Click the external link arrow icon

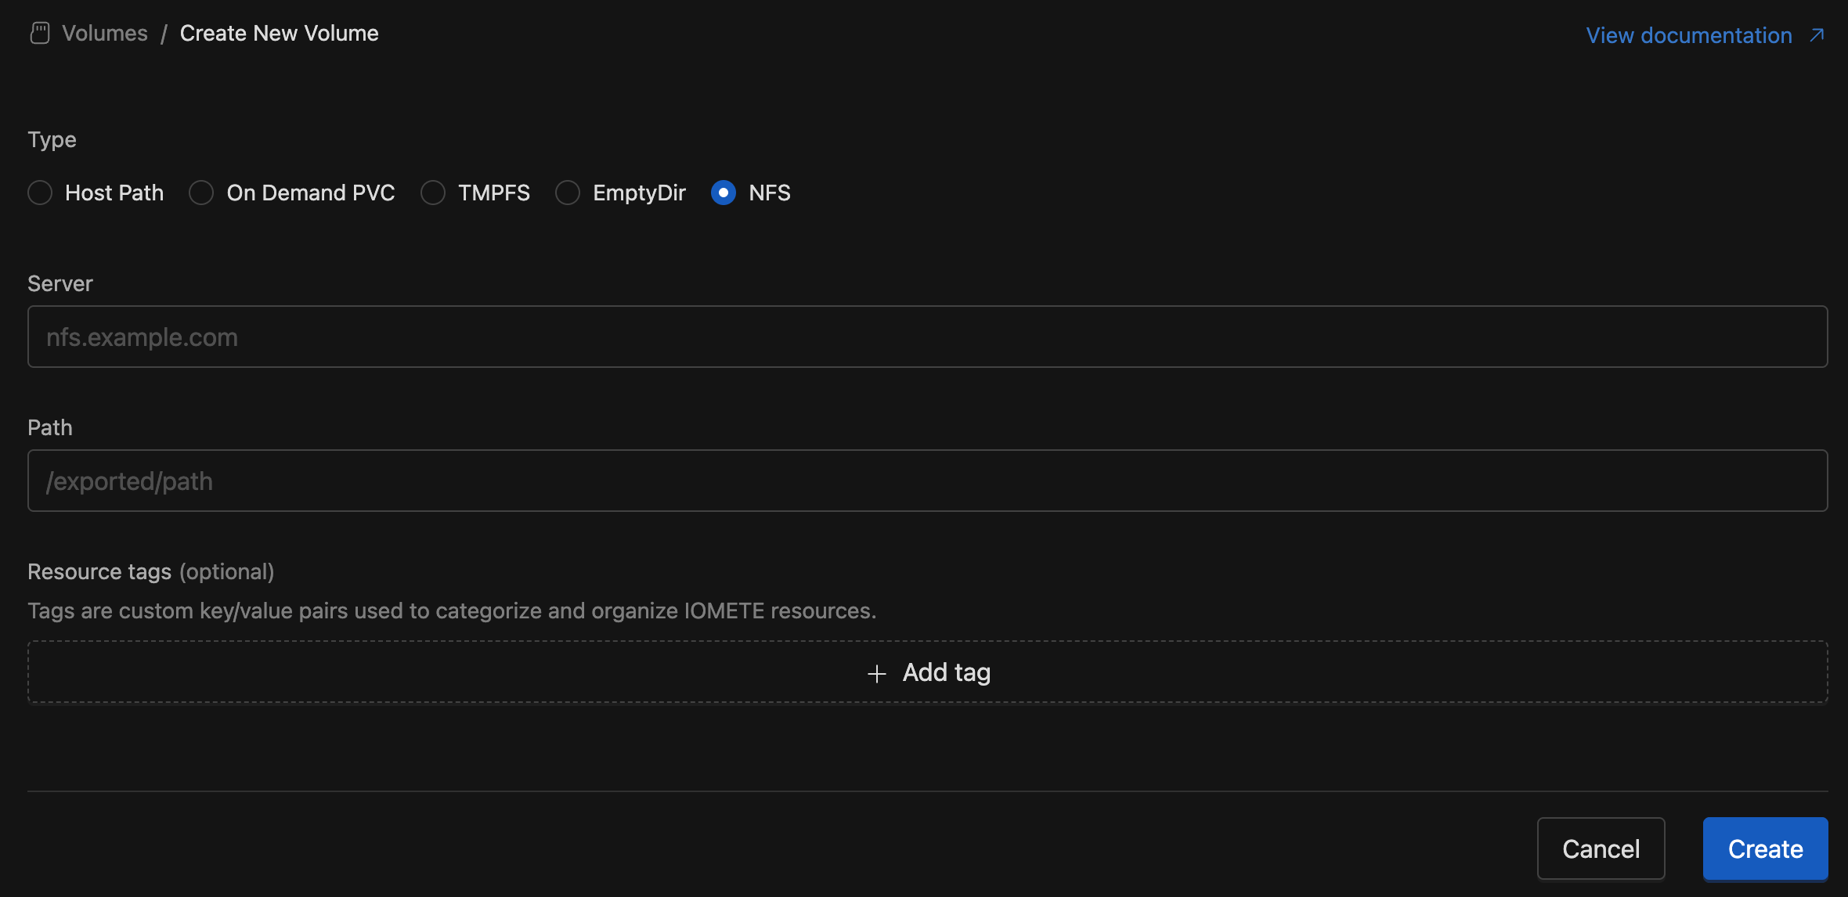1817,35
